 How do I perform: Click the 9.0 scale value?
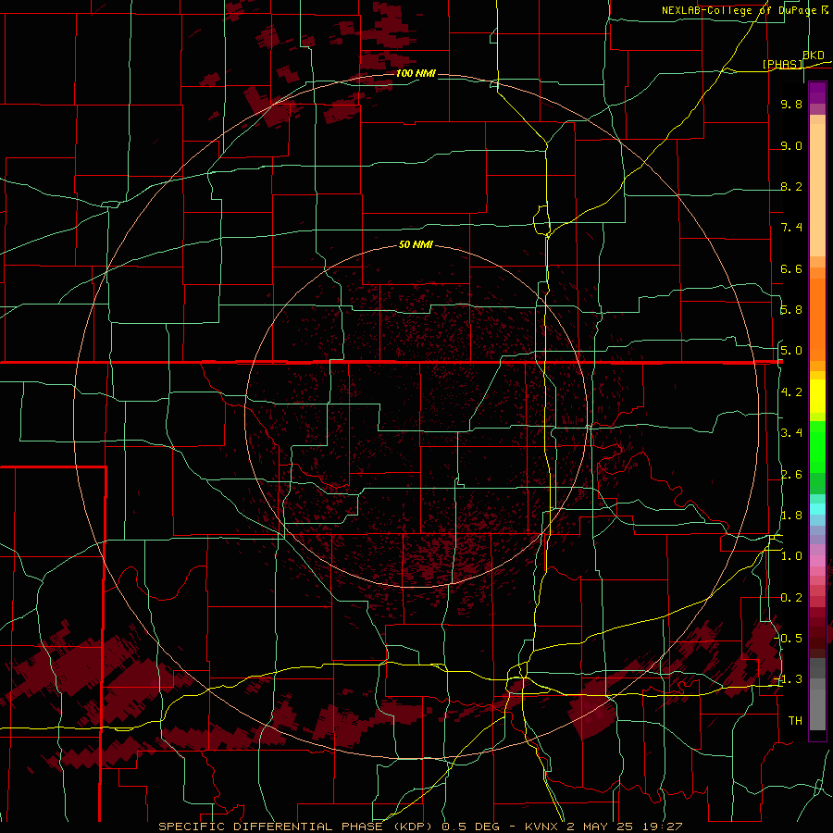tap(791, 145)
